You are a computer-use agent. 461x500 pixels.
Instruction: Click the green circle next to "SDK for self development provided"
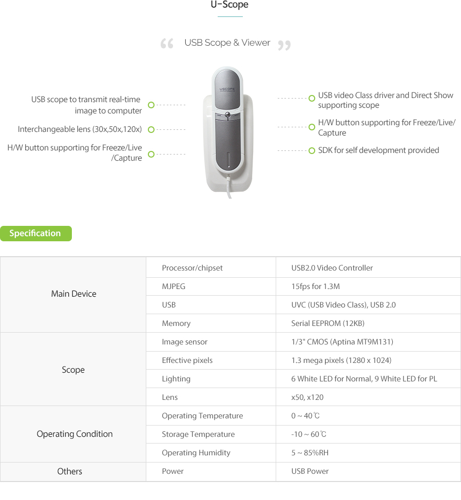pos(312,151)
